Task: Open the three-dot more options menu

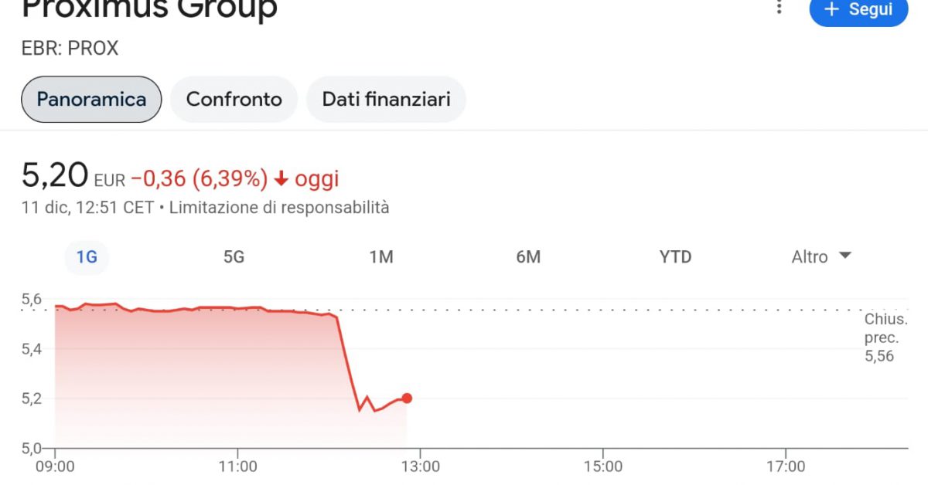Action: pyautogui.click(x=780, y=8)
